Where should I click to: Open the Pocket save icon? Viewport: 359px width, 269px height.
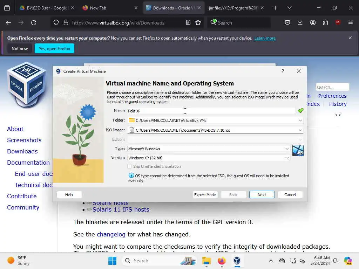coord(287,23)
